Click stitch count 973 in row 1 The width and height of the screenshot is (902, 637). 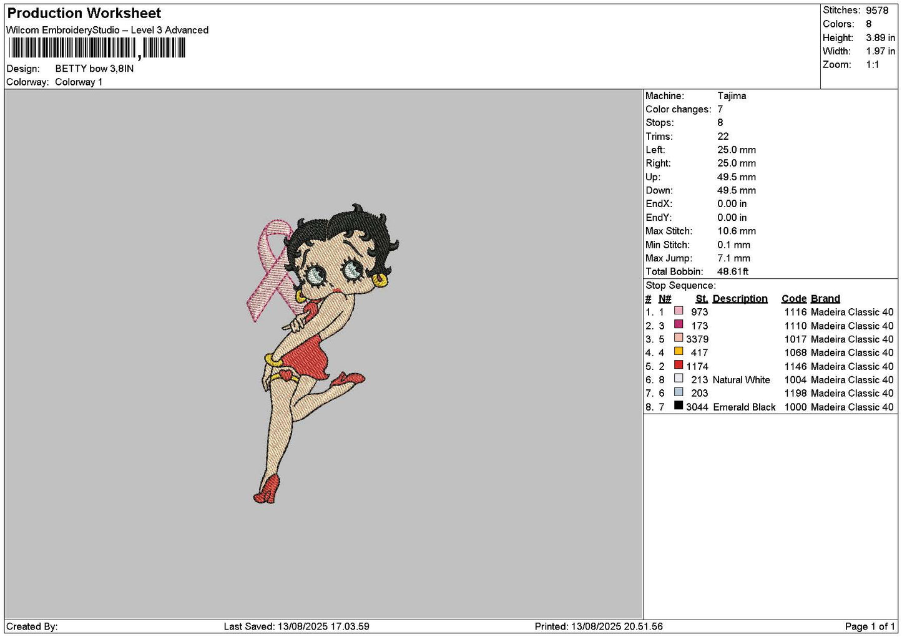700,312
